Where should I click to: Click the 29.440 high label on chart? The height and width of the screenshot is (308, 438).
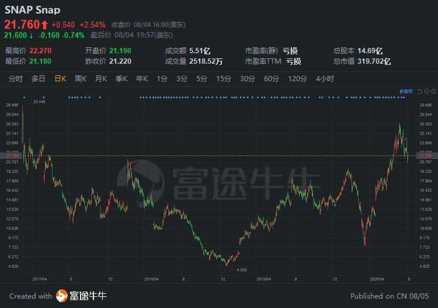click(39, 102)
